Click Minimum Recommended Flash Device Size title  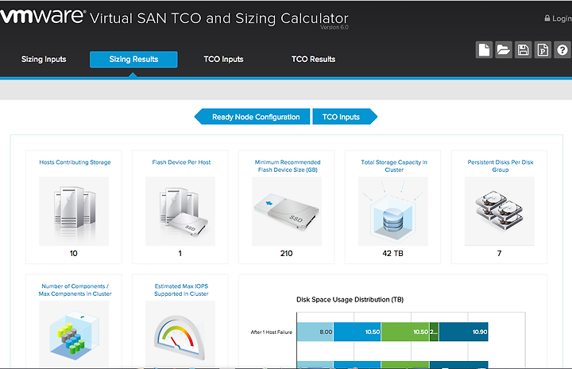click(x=288, y=166)
